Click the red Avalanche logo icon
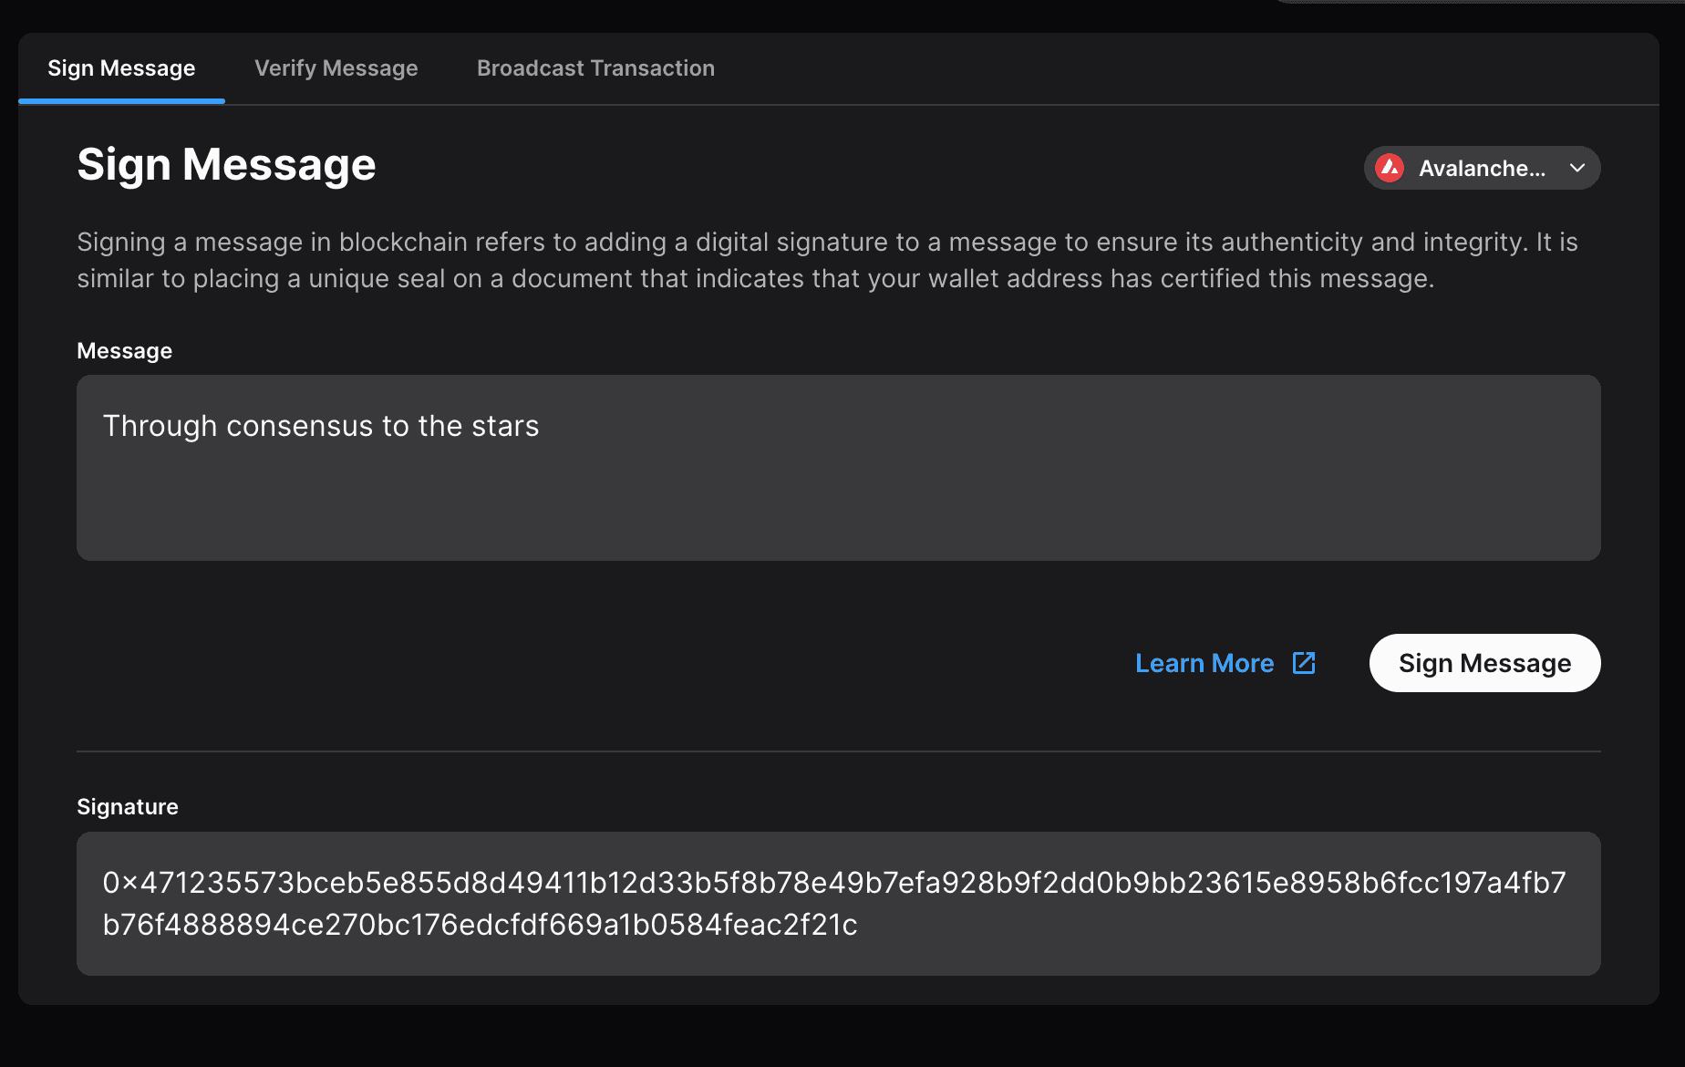The image size is (1685, 1067). point(1390,168)
